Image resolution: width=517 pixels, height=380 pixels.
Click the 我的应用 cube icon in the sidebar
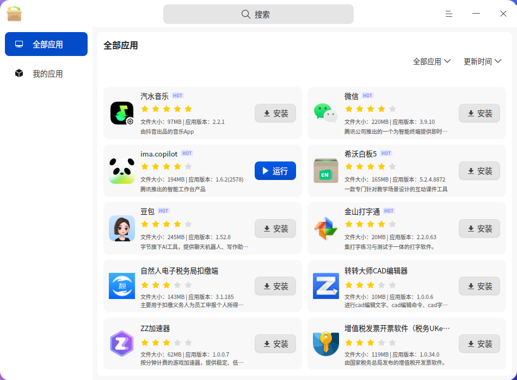(19, 73)
